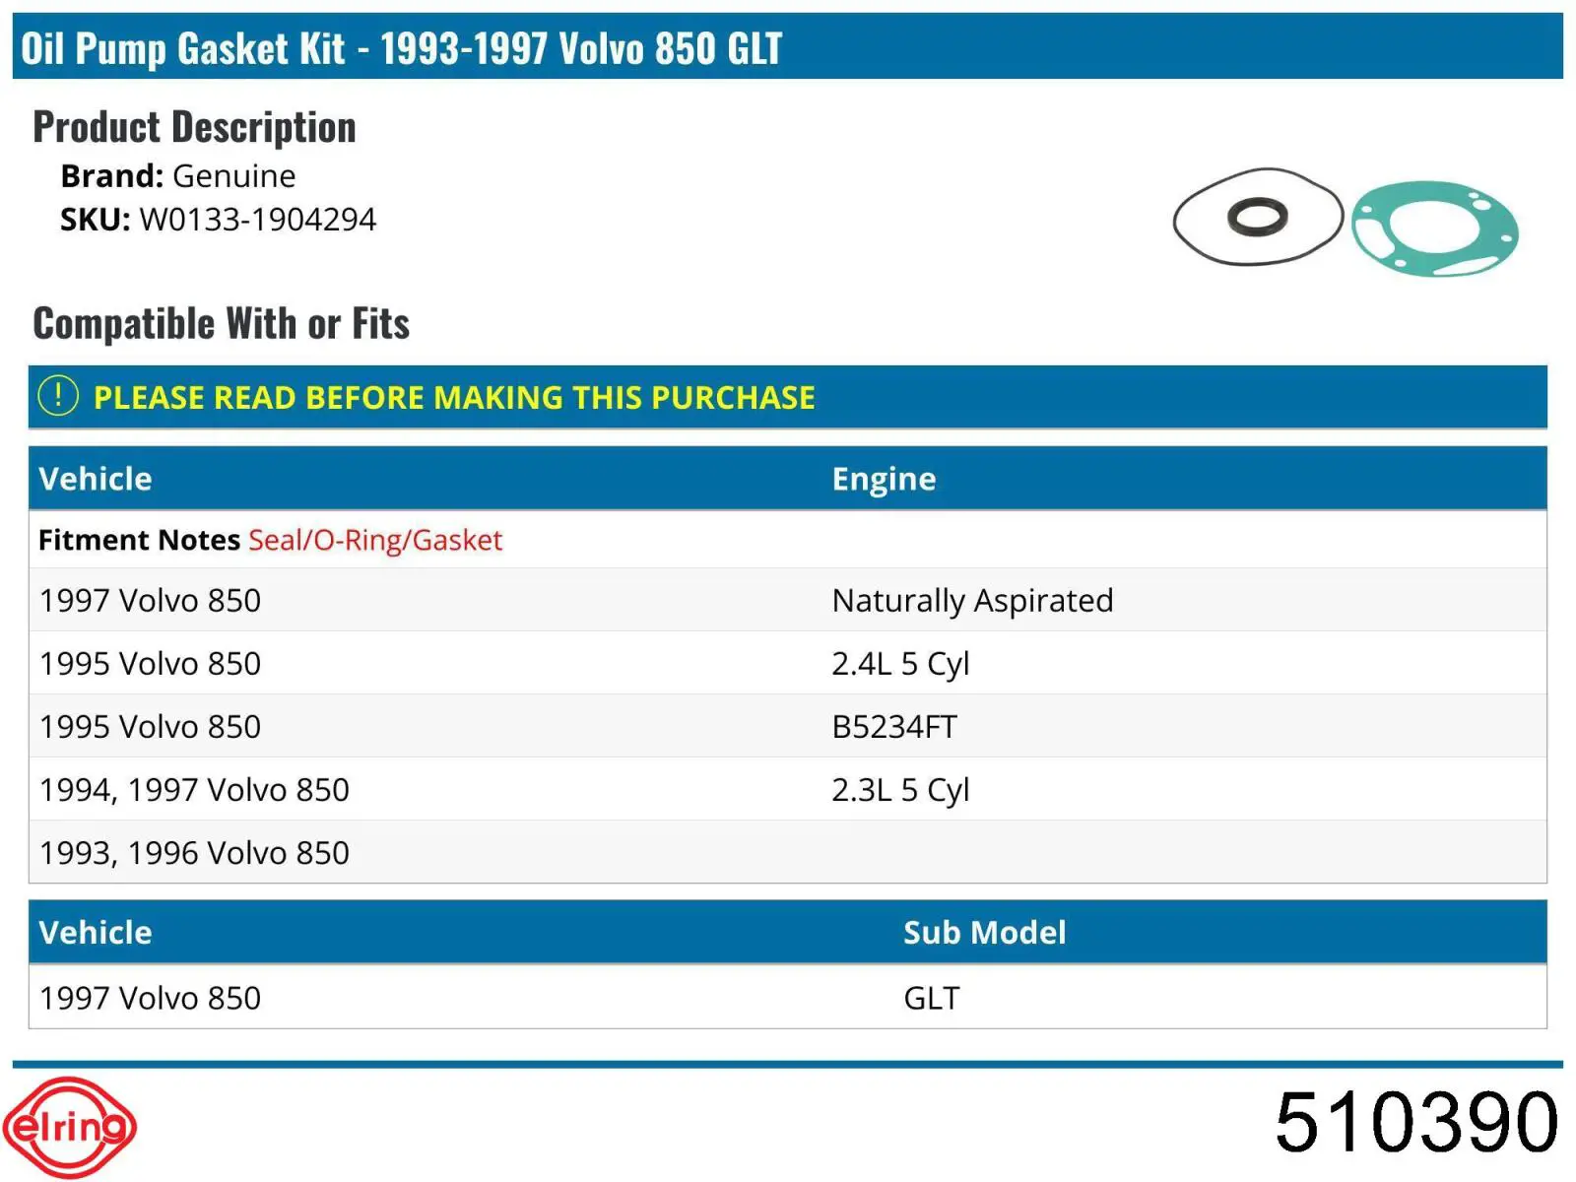Select the GLT sub model row

coord(787,997)
